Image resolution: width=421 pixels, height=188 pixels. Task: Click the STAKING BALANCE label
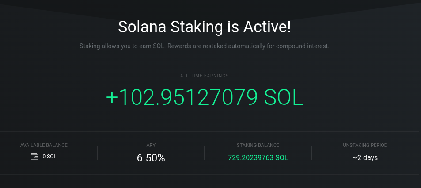[x=258, y=145]
